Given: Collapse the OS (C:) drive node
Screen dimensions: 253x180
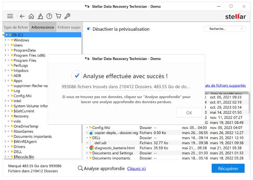Looking at the screenshot, I should coord(3,35).
